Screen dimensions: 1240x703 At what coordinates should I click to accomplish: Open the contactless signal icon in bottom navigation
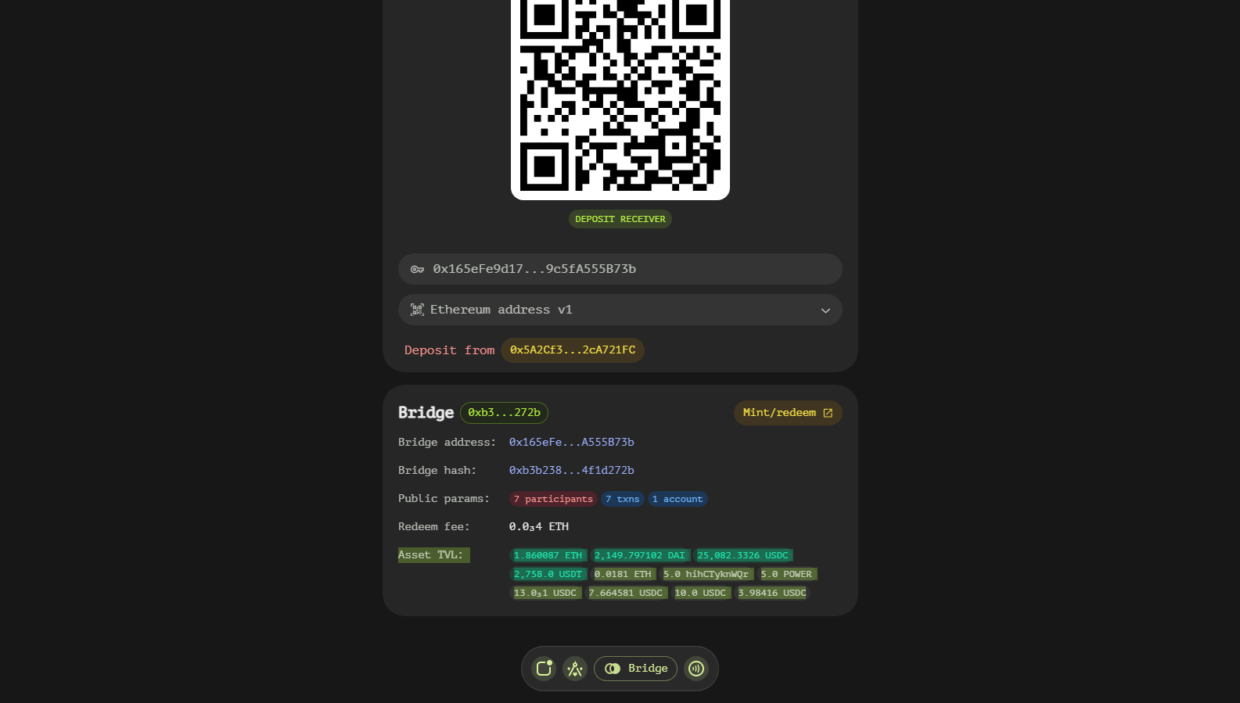(696, 669)
